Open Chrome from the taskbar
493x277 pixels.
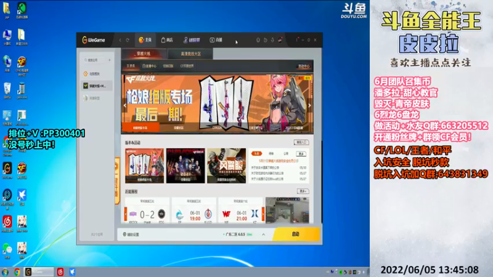pyautogui.click(x=17, y=271)
